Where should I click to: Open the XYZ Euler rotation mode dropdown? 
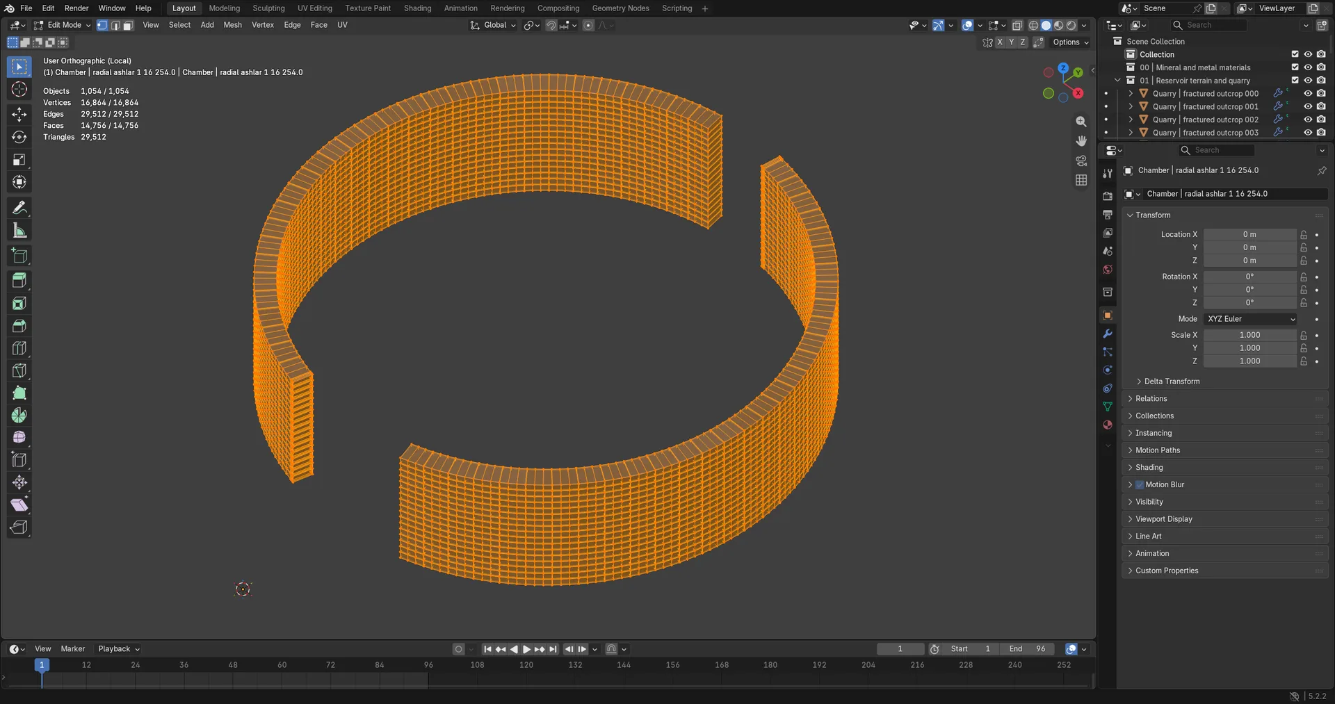pos(1250,319)
